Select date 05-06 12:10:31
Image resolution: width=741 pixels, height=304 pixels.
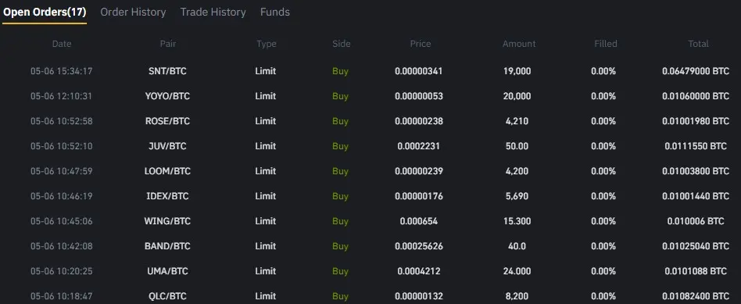(62, 96)
